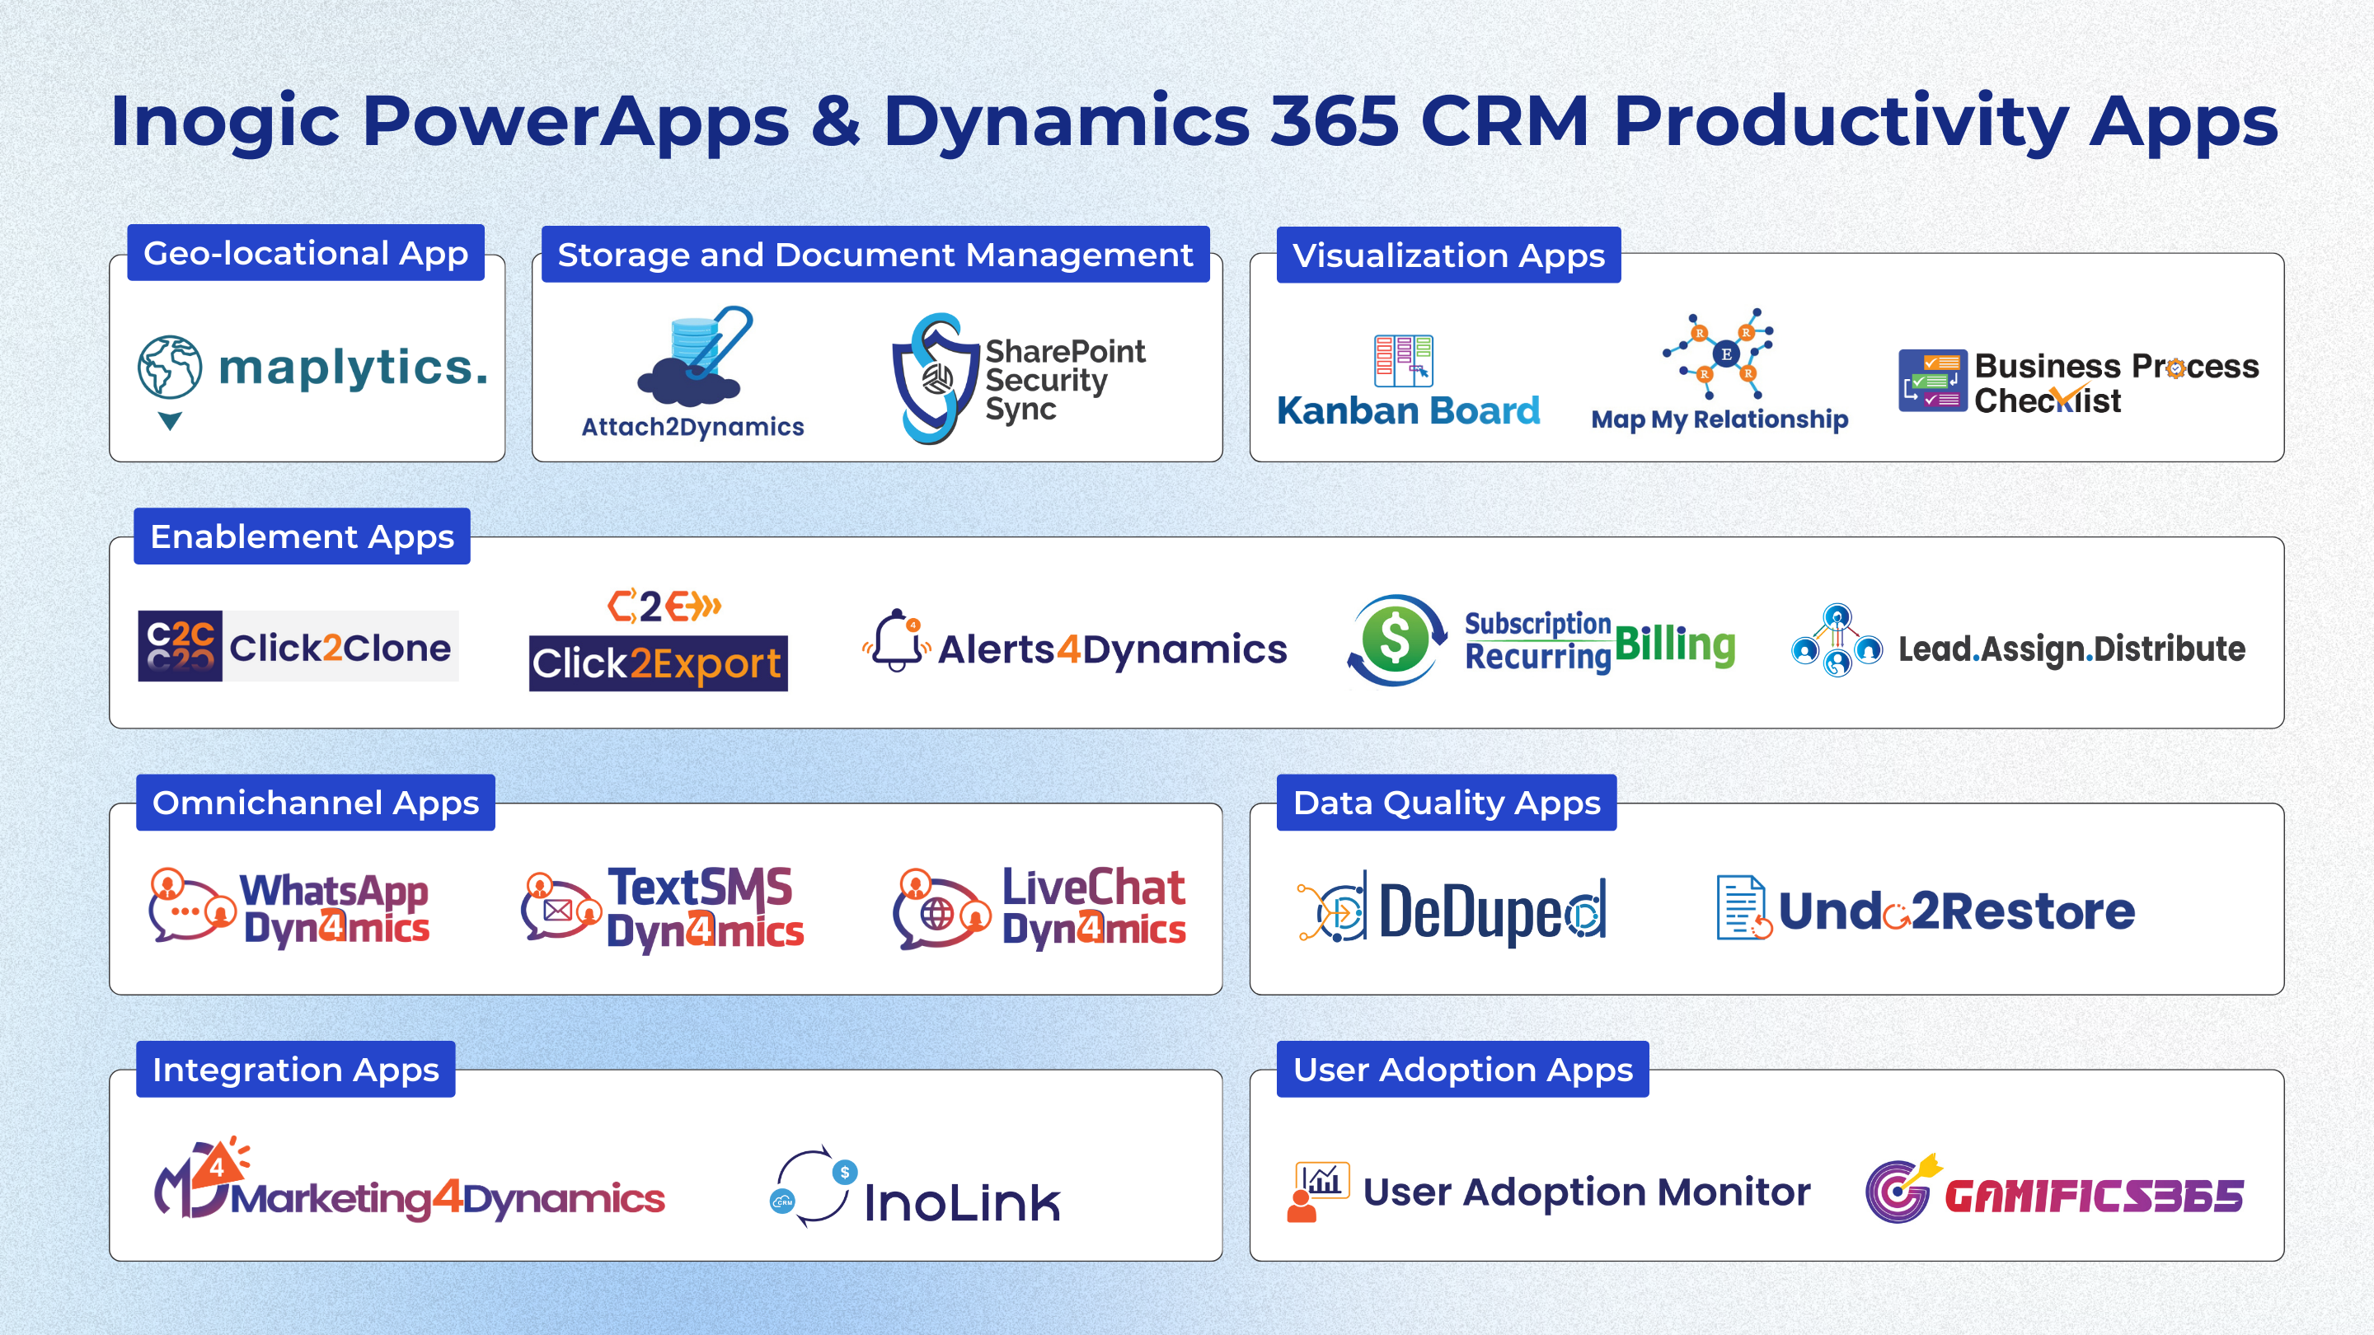Click the DeDupeD merge icon
The image size is (2374, 1335).
click(x=1332, y=906)
